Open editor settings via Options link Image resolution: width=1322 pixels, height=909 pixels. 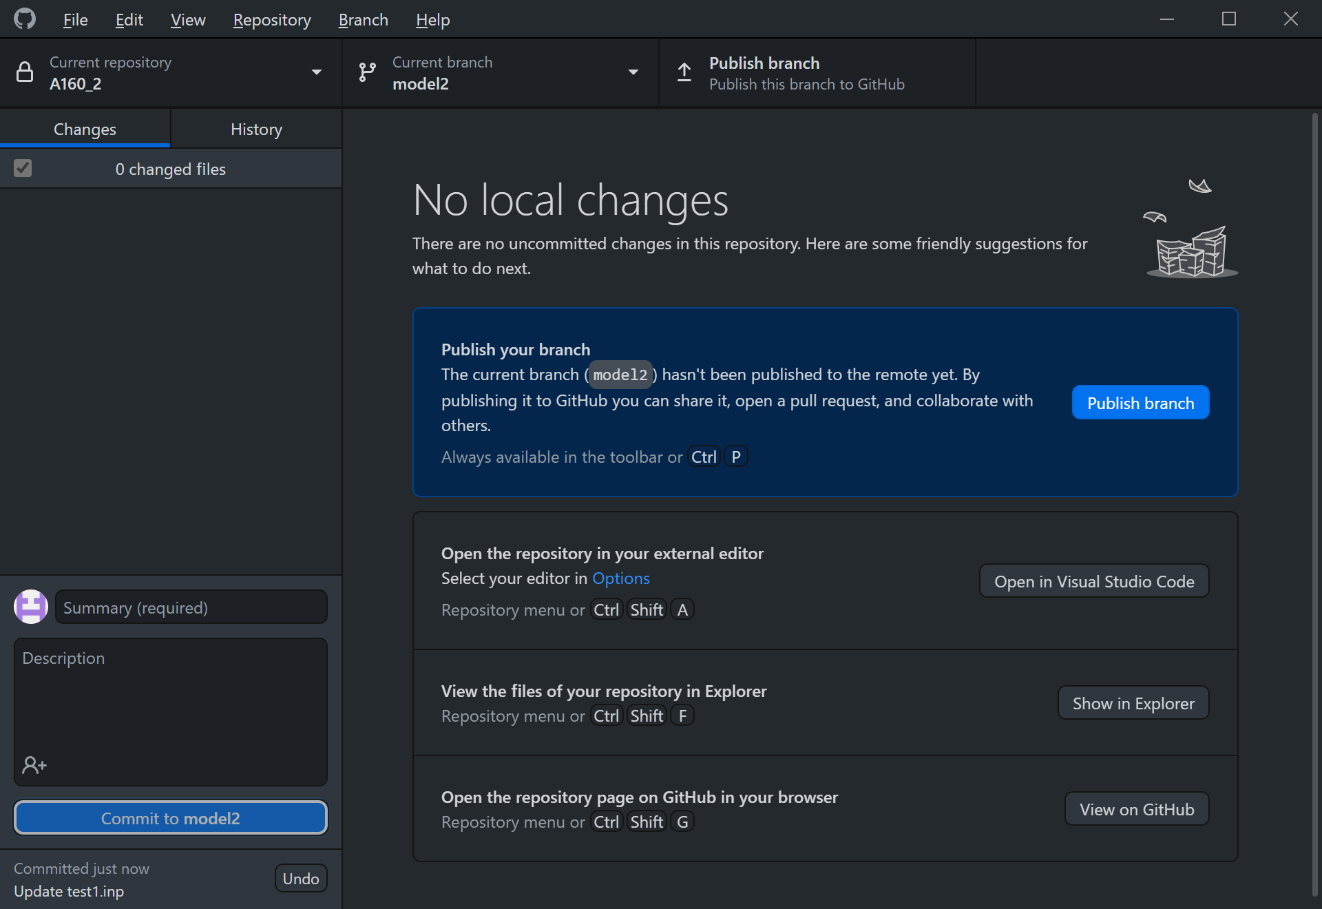click(620, 578)
